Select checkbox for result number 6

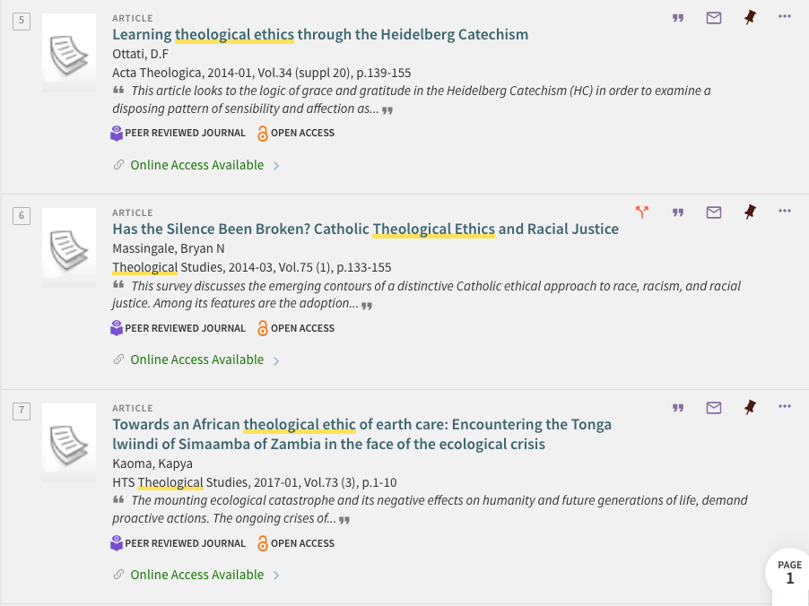click(x=21, y=216)
